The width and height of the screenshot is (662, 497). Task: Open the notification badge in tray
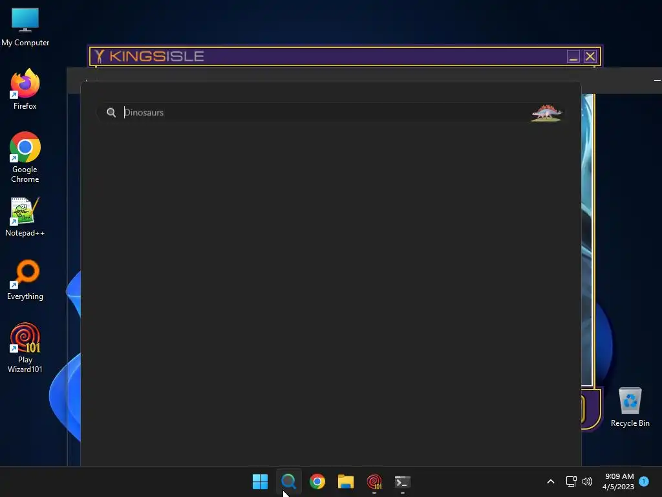644,481
